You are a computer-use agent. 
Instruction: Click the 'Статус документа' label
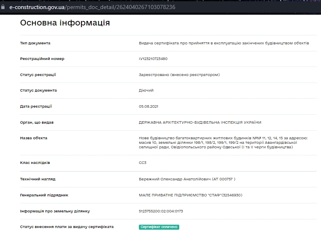39,90
